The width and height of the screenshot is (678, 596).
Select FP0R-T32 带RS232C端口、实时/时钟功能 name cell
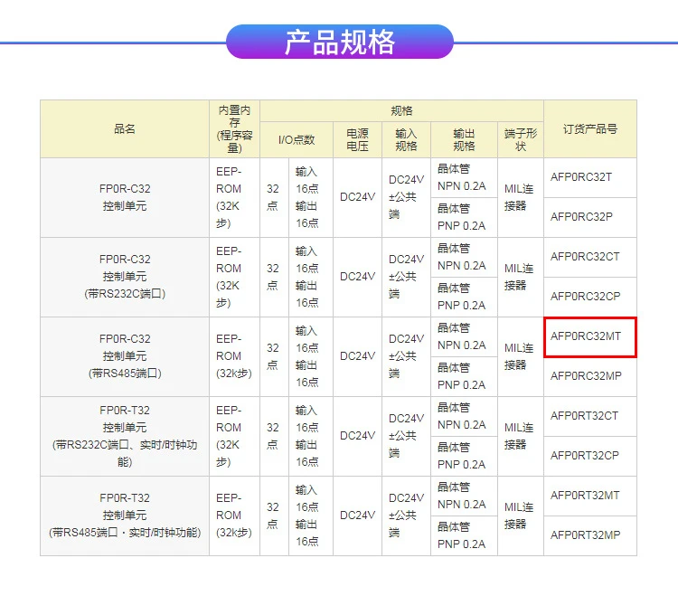tap(125, 437)
